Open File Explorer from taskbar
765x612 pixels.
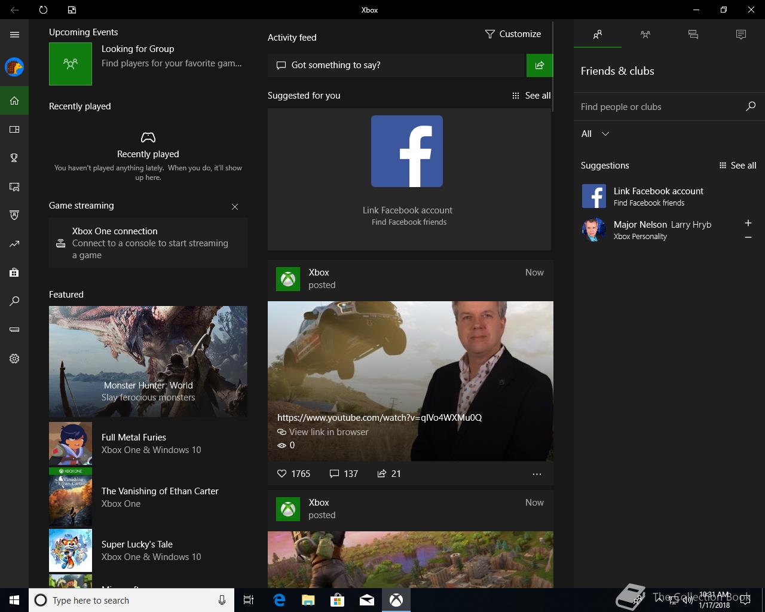[x=308, y=600]
